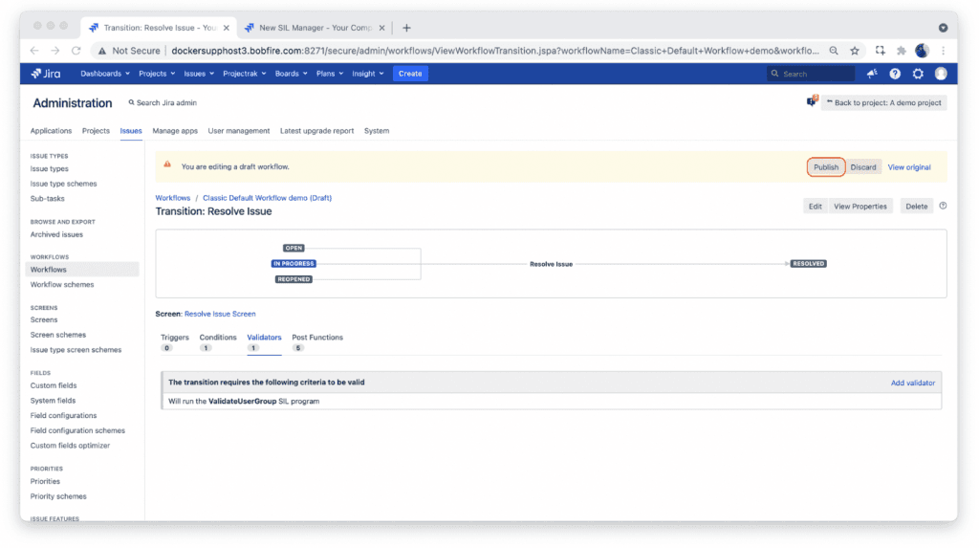The image size is (979, 548).
Task: Click the browser forward arrow
Action: click(x=54, y=51)
